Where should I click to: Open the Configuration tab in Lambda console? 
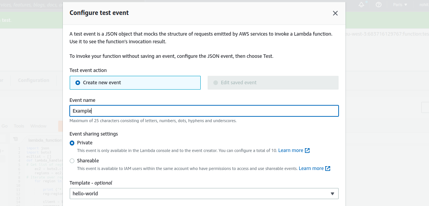click(x=34, y=80)
